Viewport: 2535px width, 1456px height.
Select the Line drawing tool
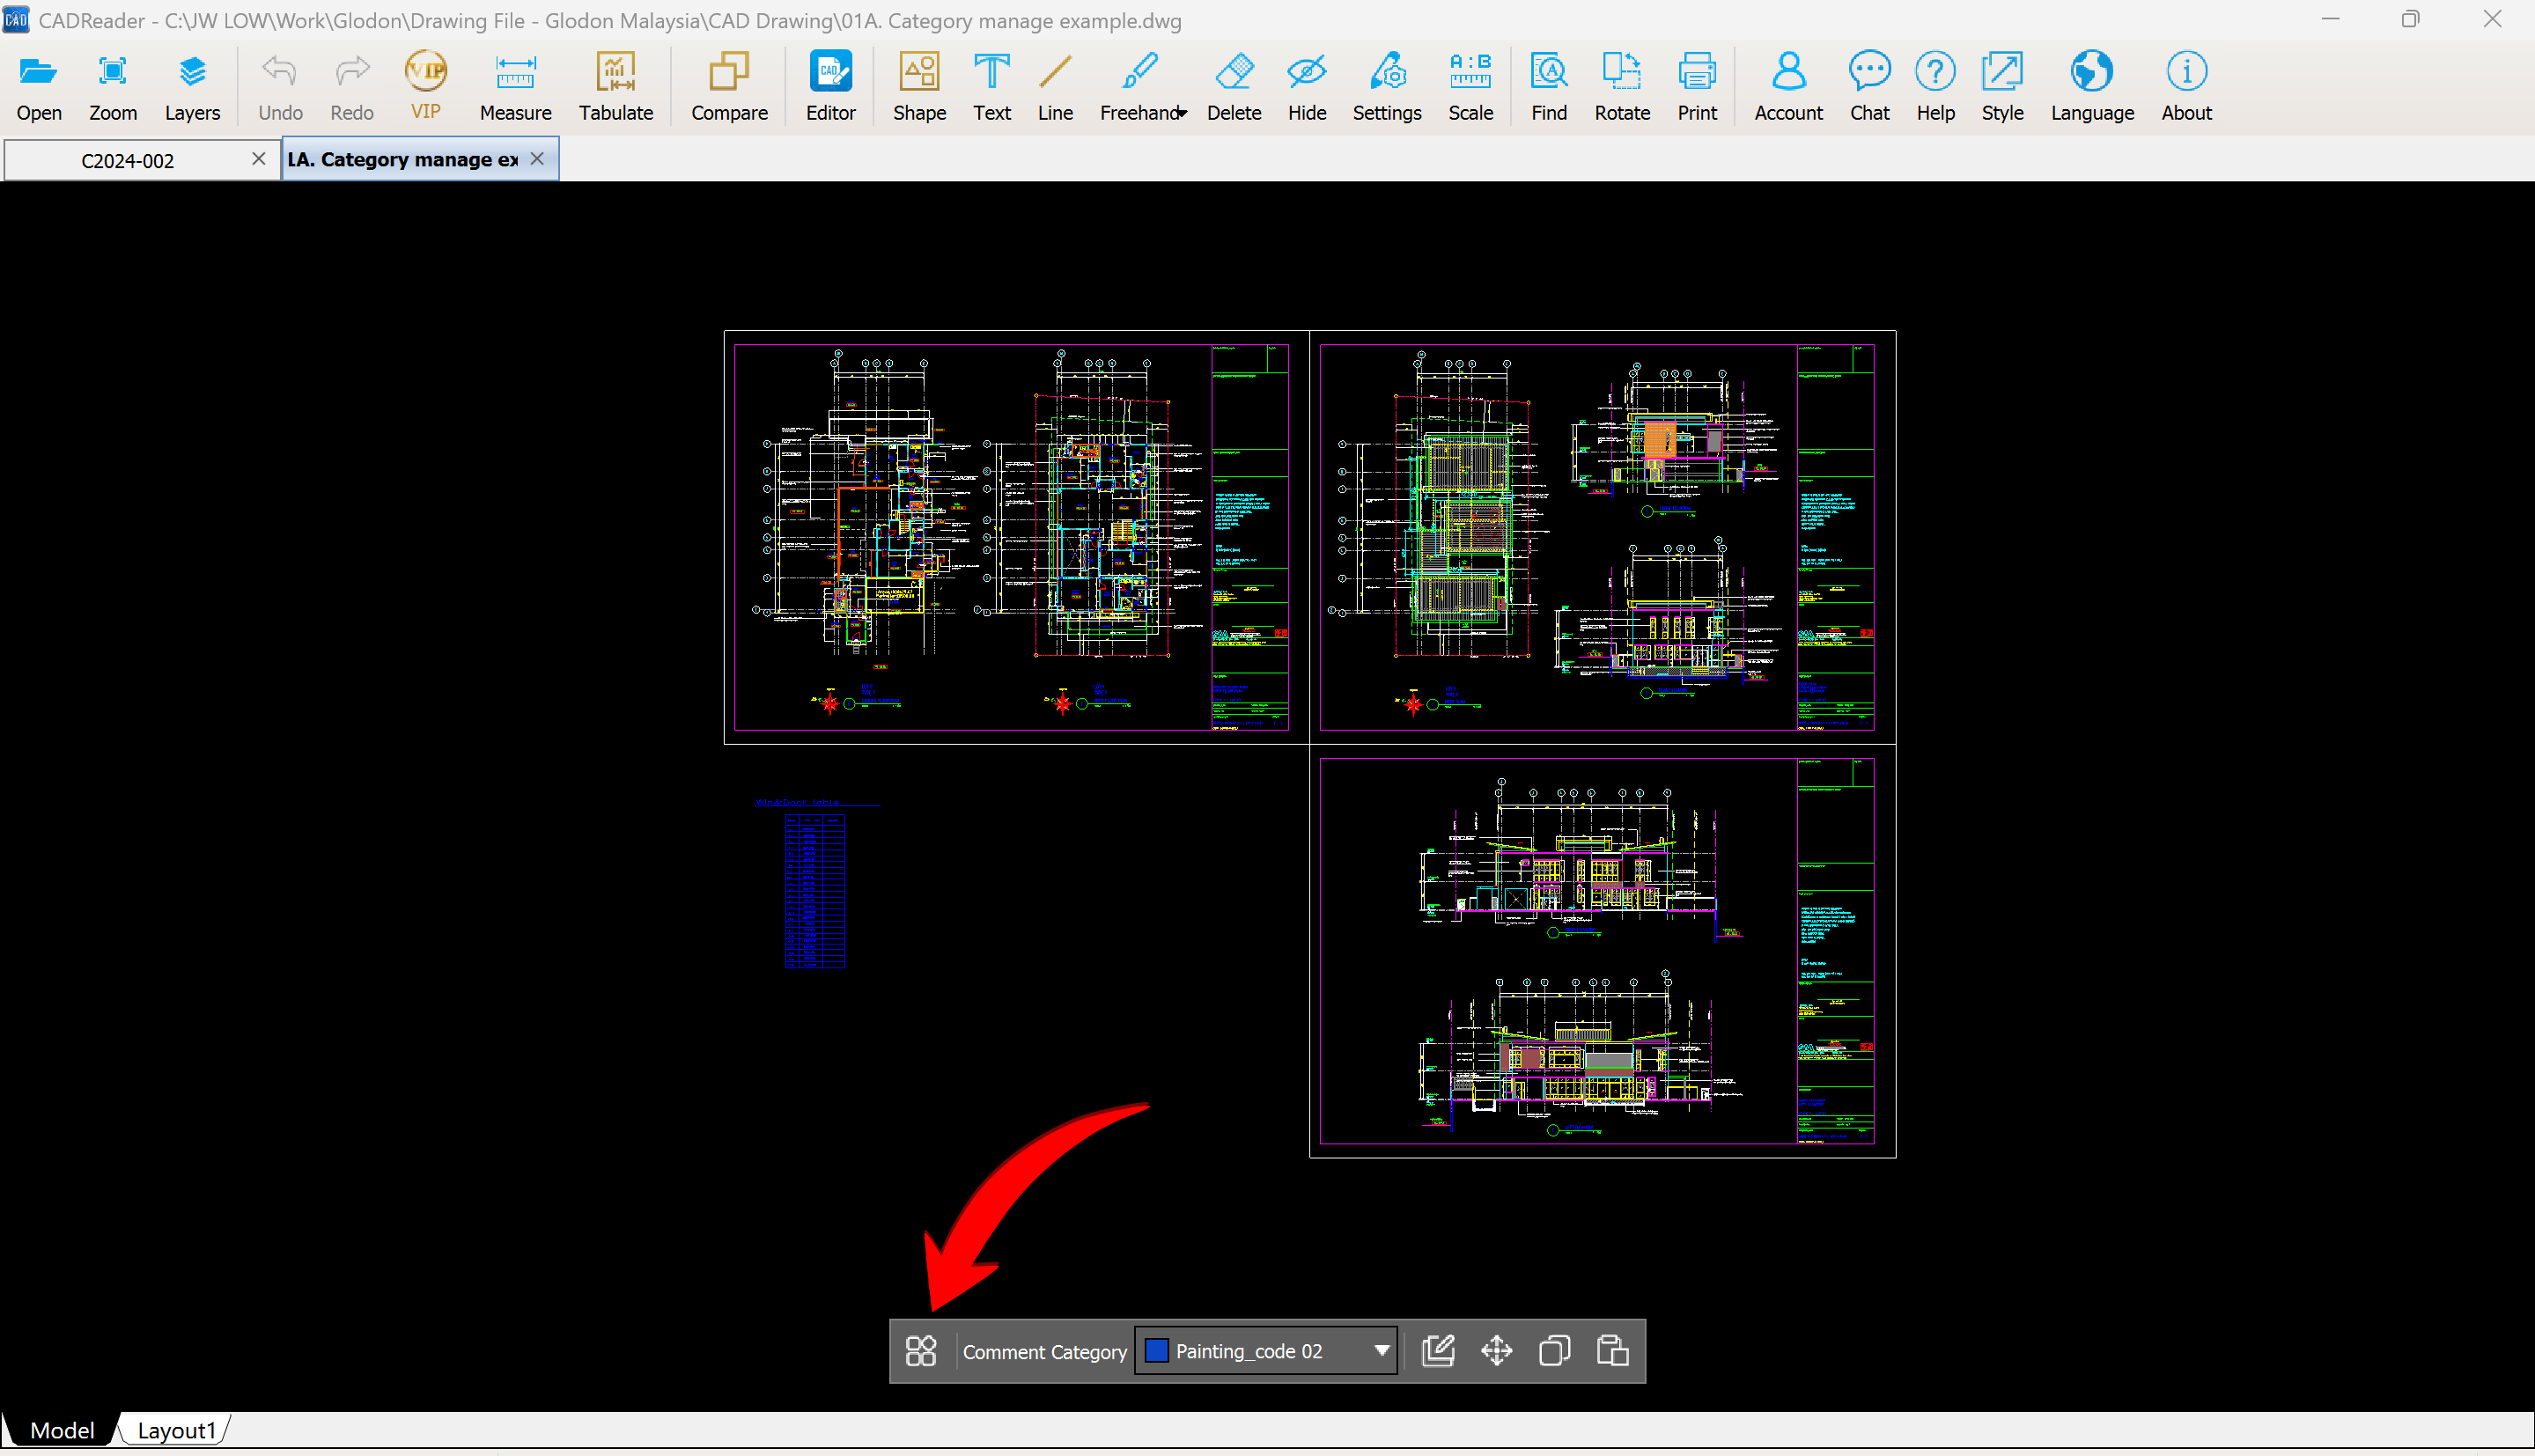tap(1055, 87)
